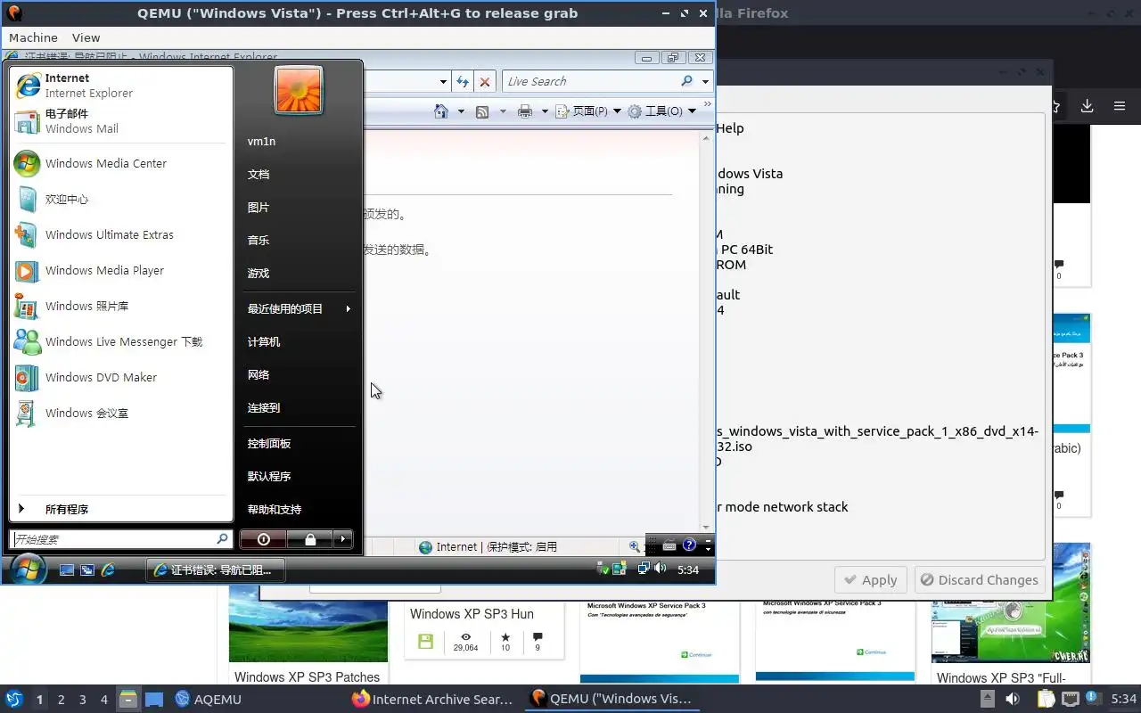Open vm1n user folder
The height and width of the screenshot is (713, 1141).
click(299, 141)
